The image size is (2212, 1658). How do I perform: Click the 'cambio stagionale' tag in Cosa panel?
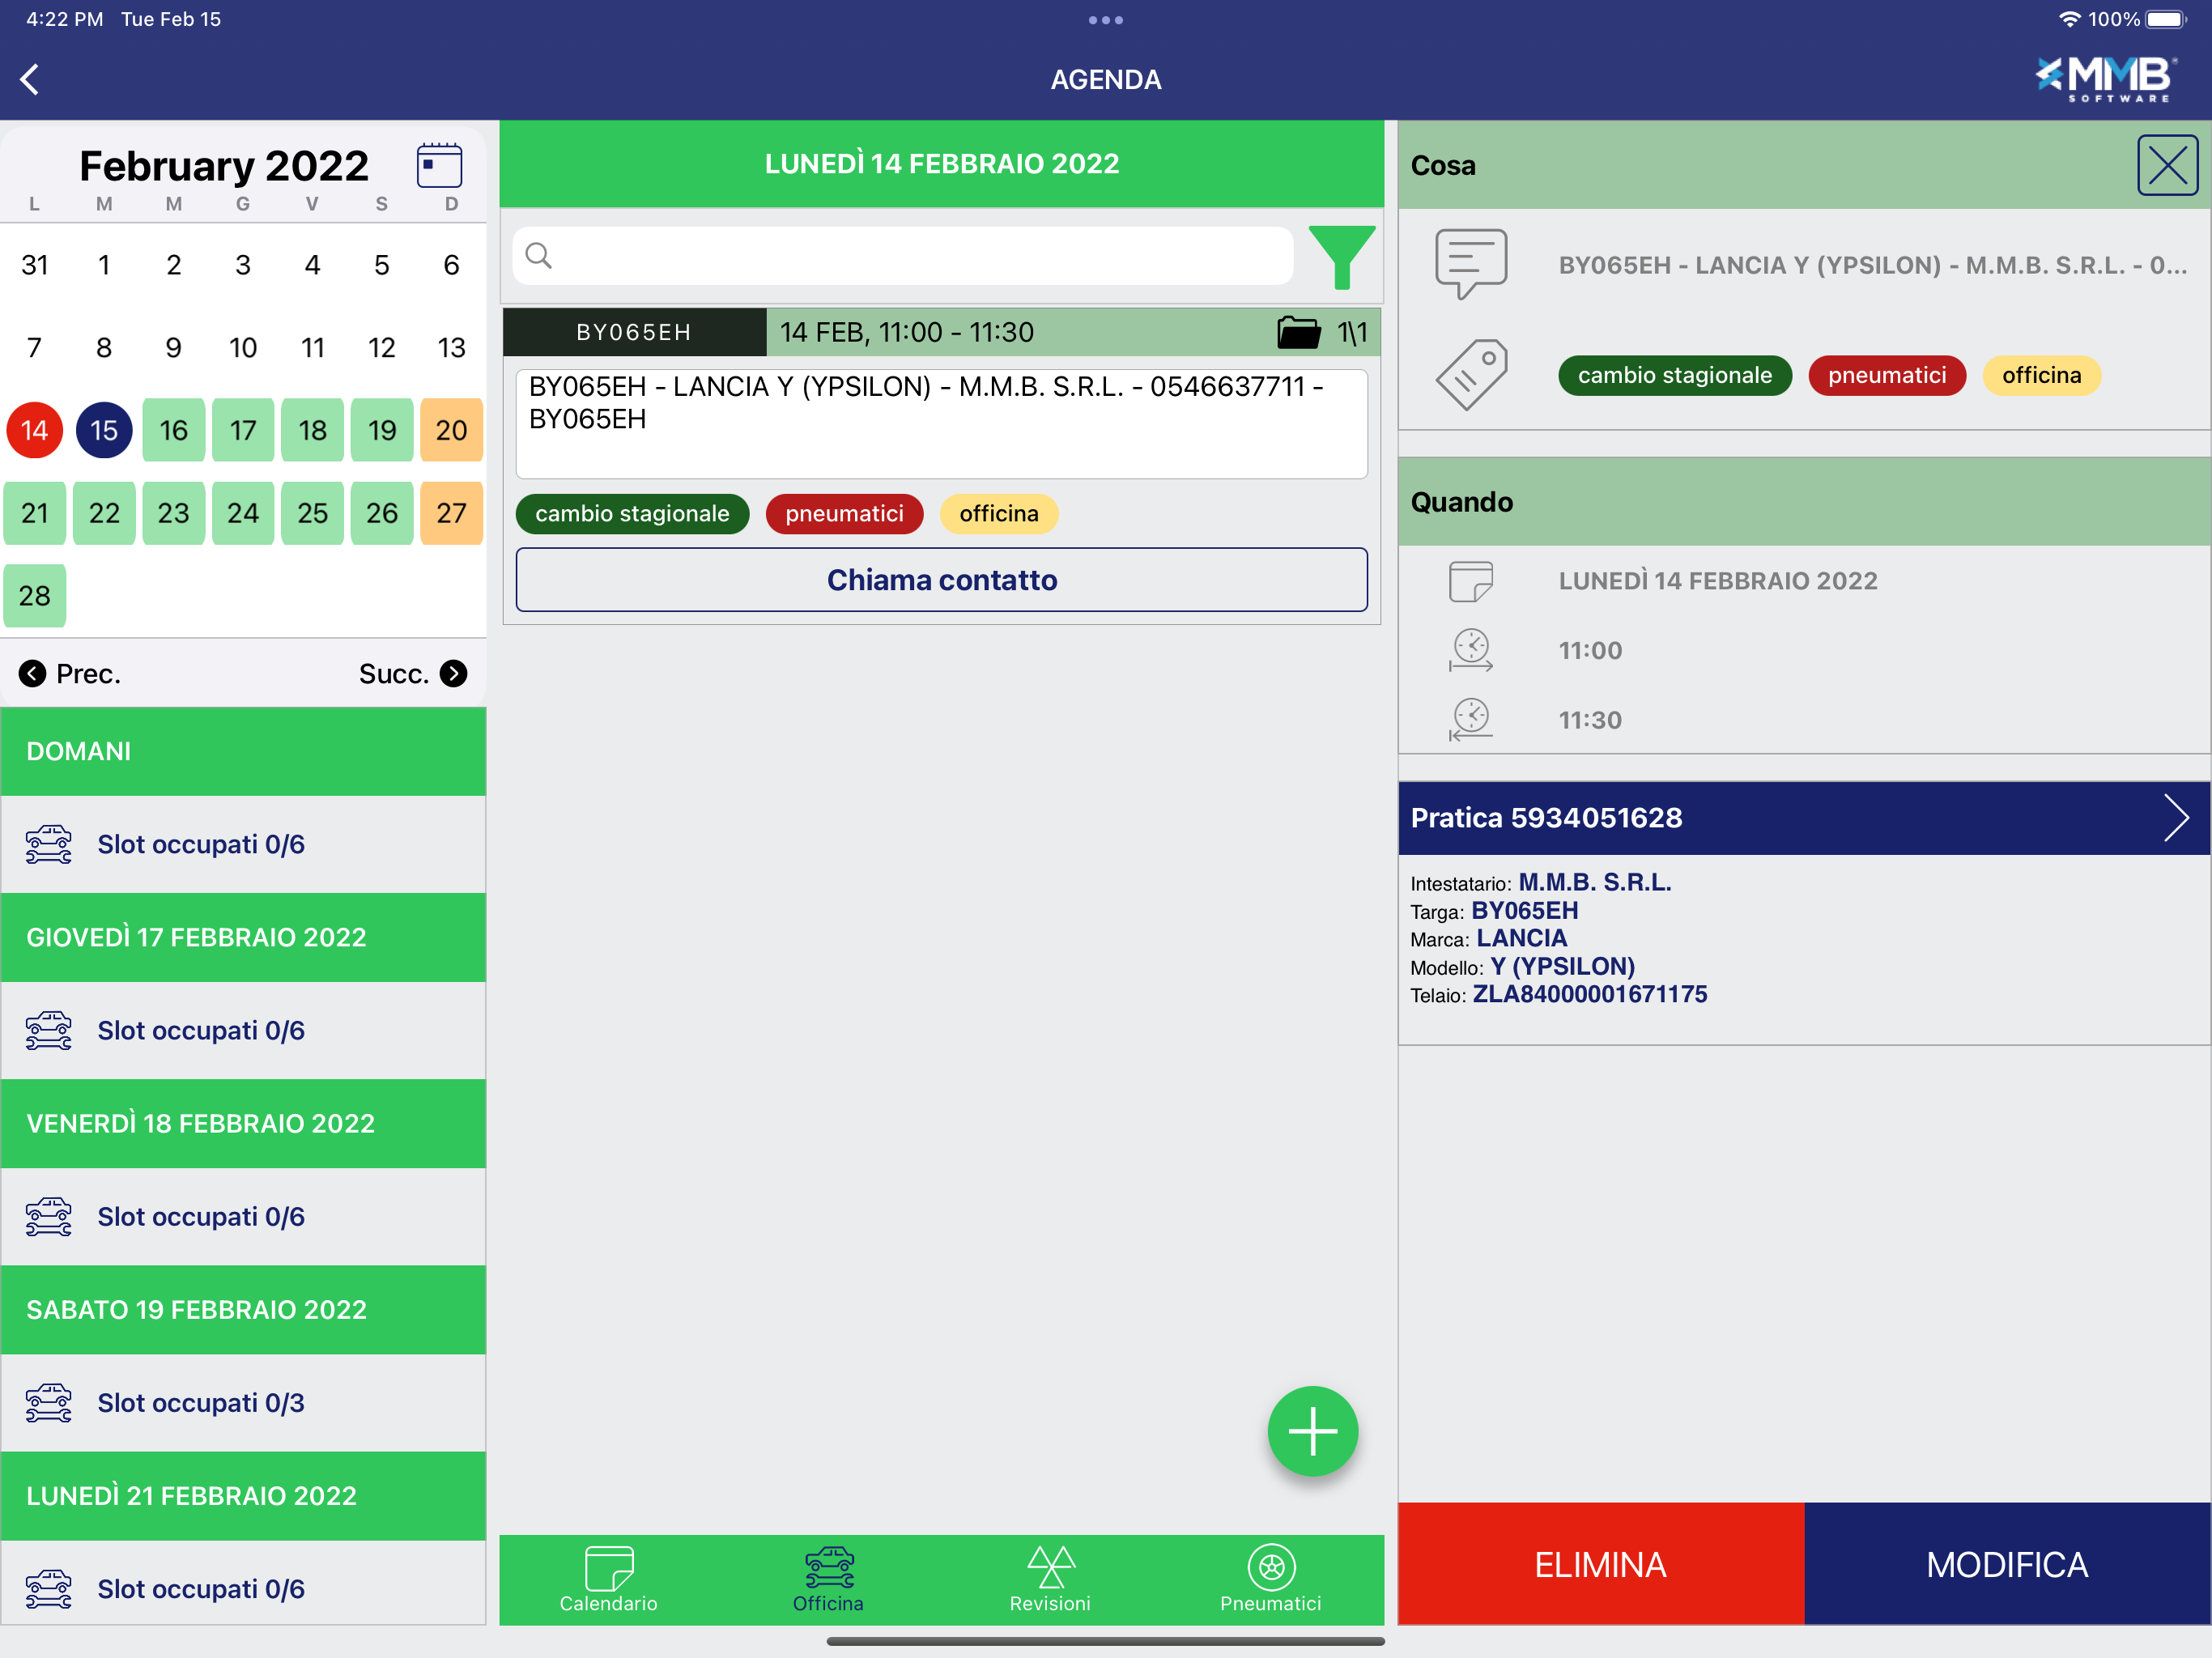[x=1675, y=376]
